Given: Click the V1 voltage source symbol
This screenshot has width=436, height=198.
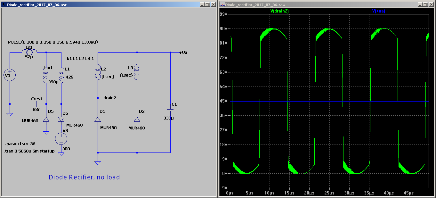Looking at the screenshot, I should 10,75.
